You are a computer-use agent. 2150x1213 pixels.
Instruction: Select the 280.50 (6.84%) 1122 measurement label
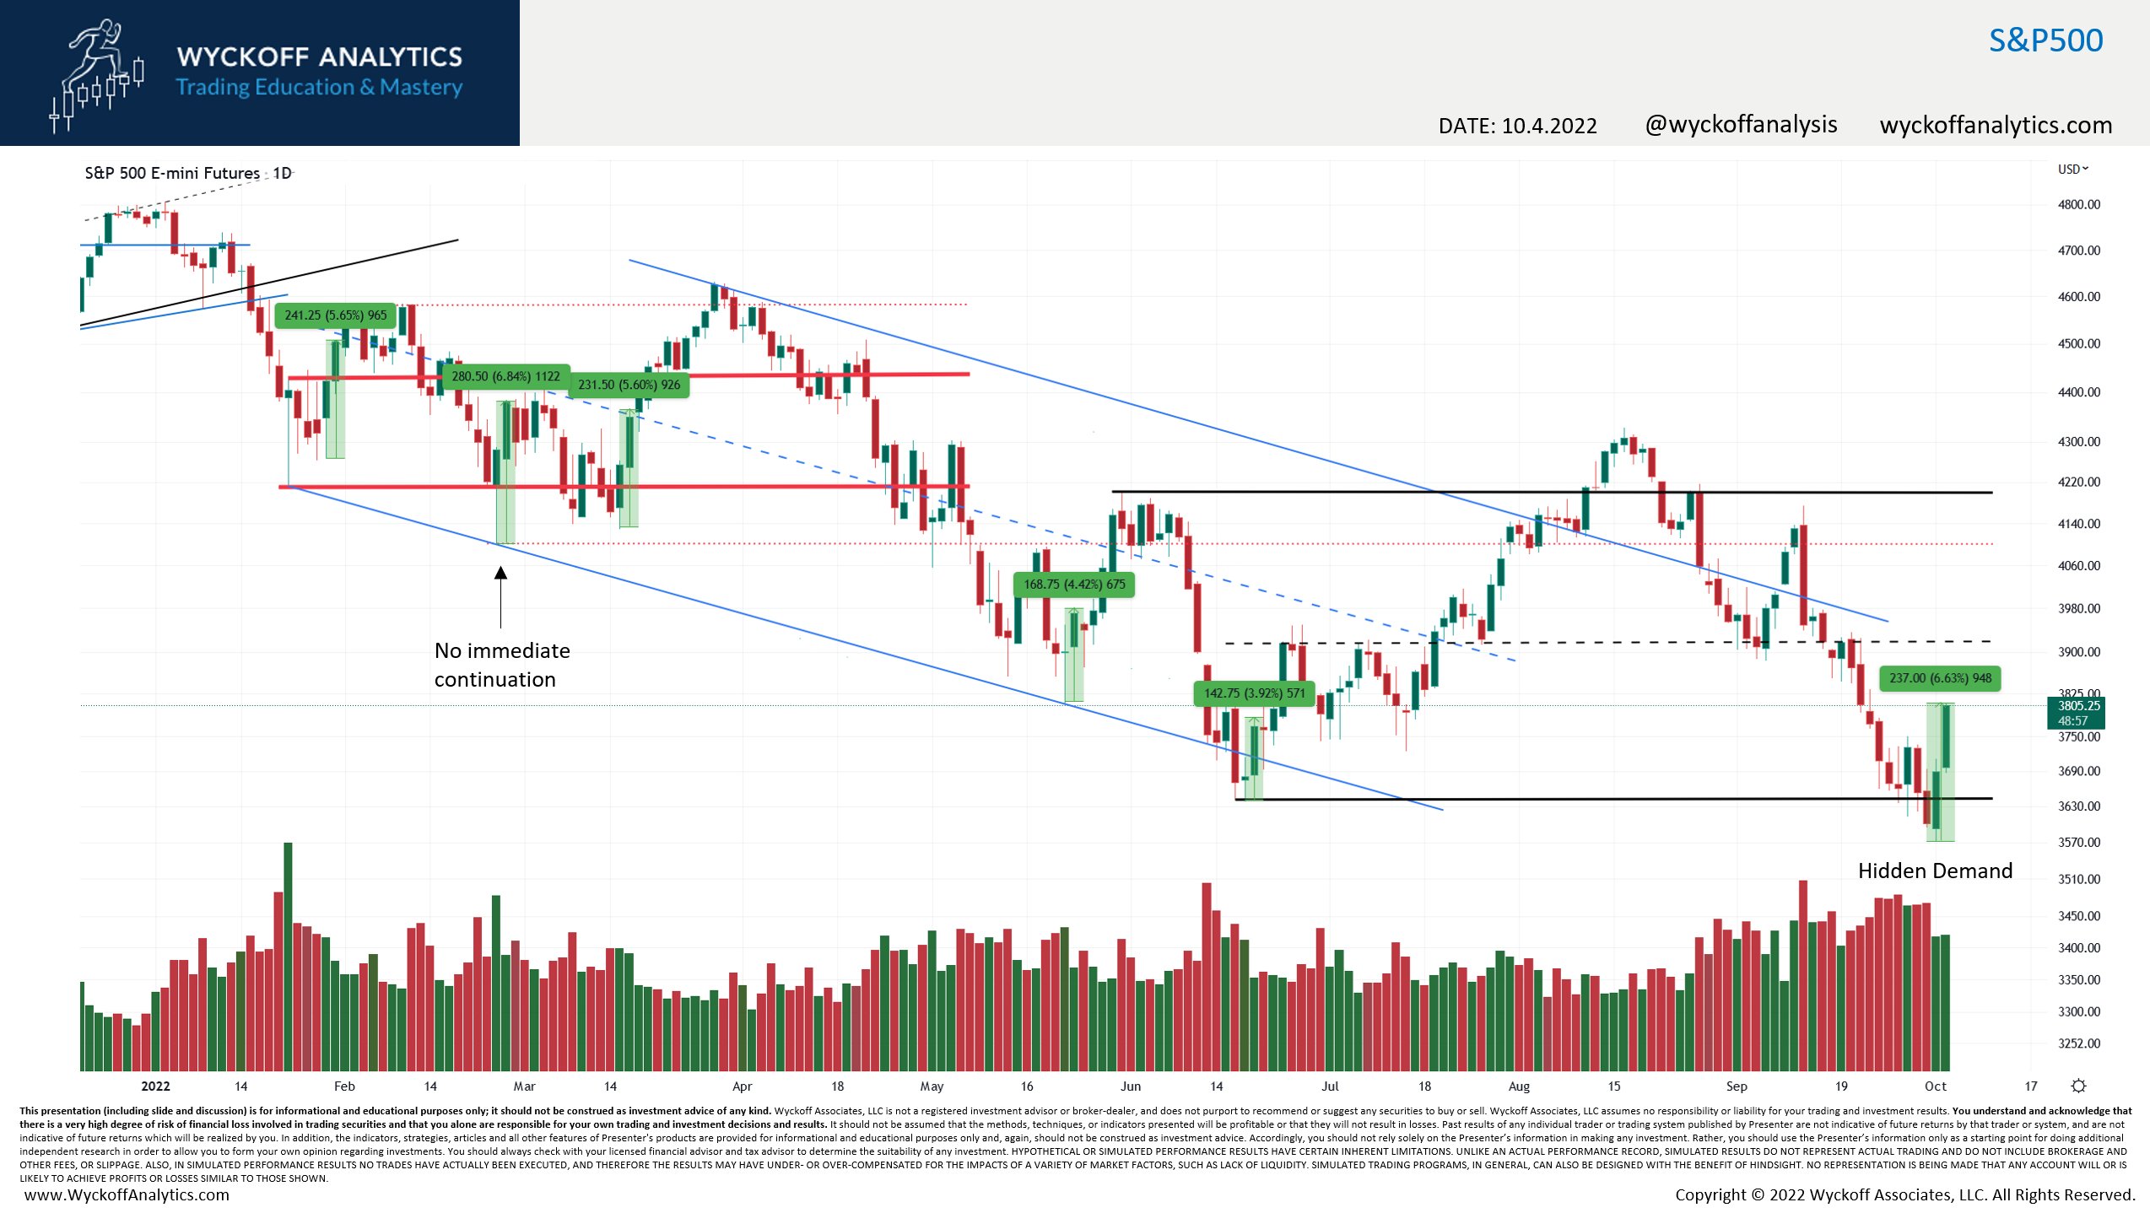tap(505, 376)
